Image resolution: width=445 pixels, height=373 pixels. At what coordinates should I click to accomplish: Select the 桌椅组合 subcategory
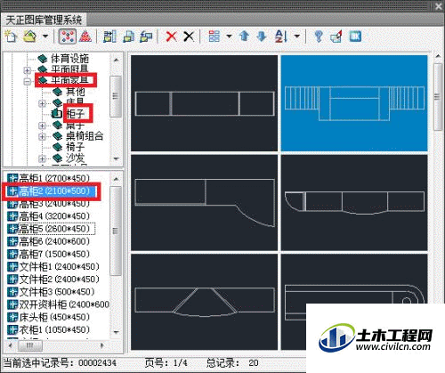tap(85, 136)
